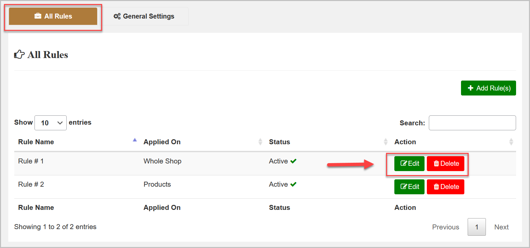Click the green Active checkmark for Rule # 2

[x=293, y=184]
